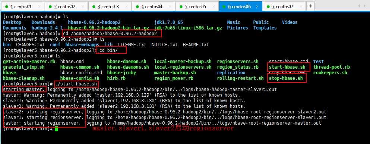Click the hbase-daemon.sh script name
This screenshot has width=370, height=144.
pyautogui.click(x=127, y=62)
